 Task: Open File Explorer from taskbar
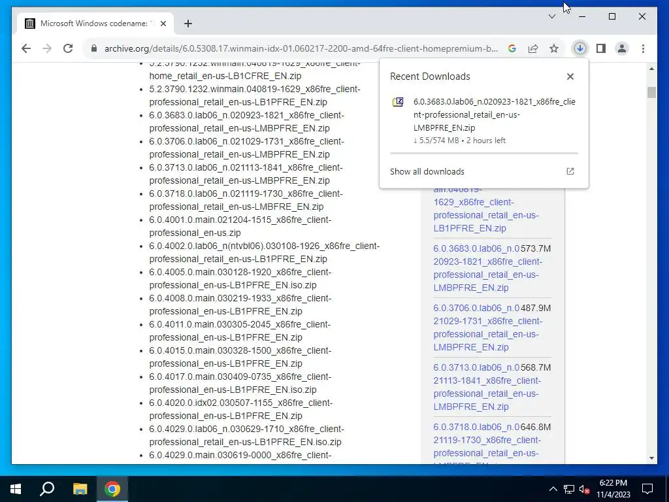(80, 489)
